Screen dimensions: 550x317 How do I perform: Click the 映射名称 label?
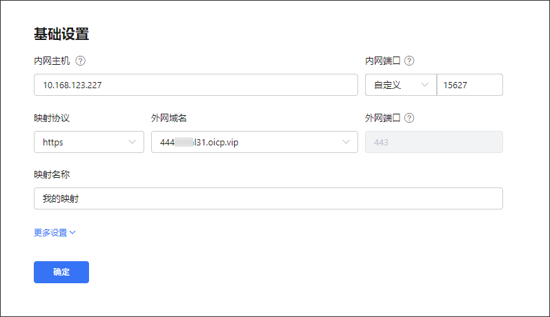[x=52, y=174]
